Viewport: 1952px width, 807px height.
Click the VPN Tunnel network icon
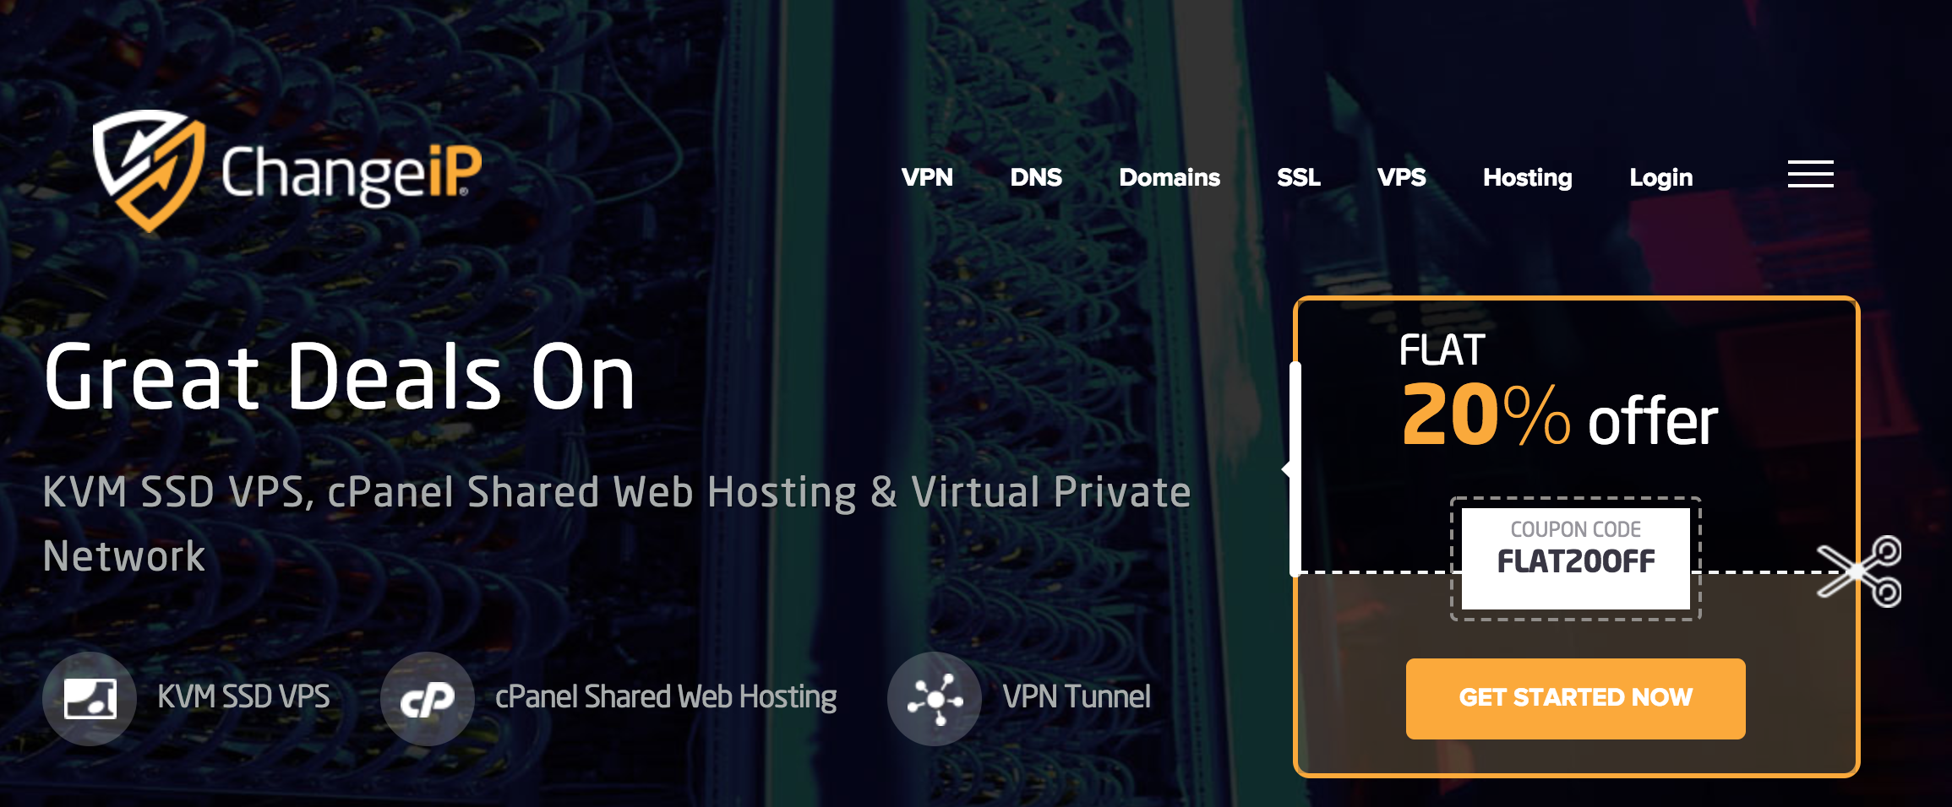[934, 698]
